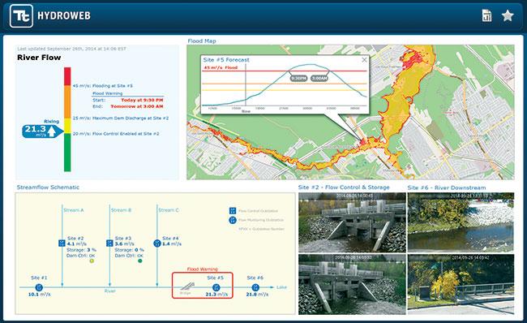Click the Tt Hydroweb logo icon
The image size is (527, 323).
pos(22,15)
